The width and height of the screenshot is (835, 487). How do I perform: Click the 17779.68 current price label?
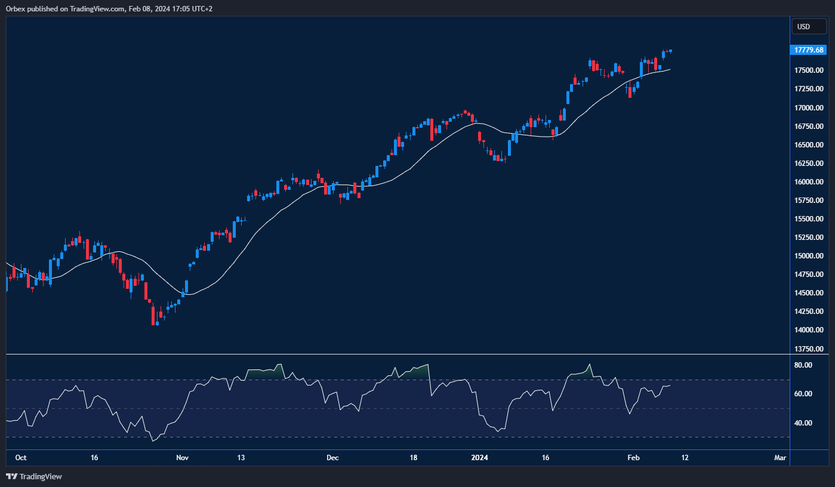pos(809,50)
